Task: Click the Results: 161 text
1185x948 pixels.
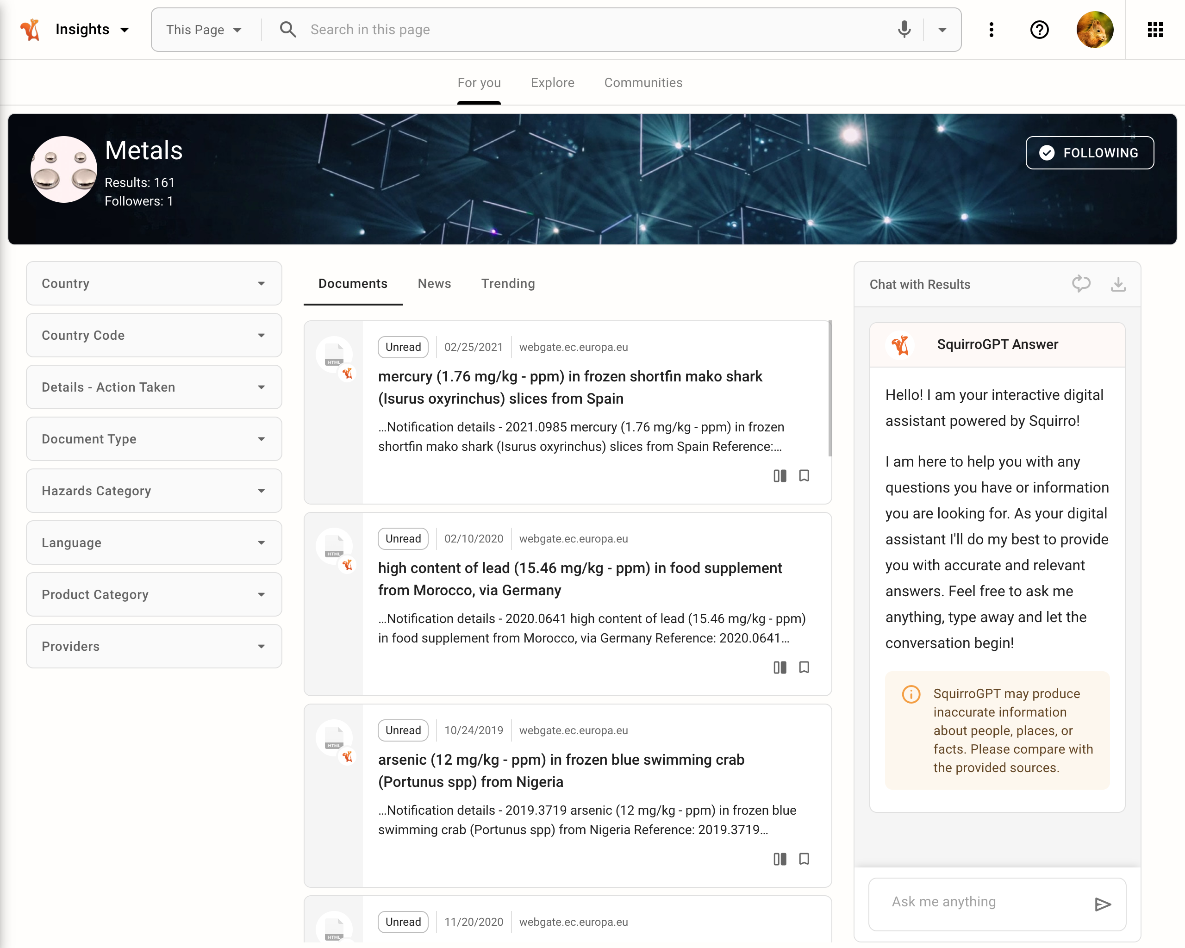Action: point(140,182)
